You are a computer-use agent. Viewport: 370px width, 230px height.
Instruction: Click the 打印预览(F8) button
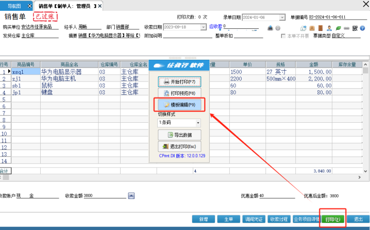coord(179,93)
